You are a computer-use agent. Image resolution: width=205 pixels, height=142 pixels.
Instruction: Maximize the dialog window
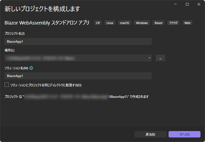tap(187, 4)
